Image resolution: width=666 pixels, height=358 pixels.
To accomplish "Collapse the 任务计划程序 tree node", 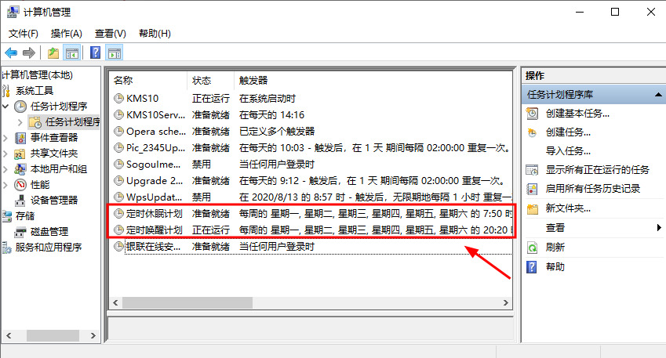I will [x=5, y=106].
